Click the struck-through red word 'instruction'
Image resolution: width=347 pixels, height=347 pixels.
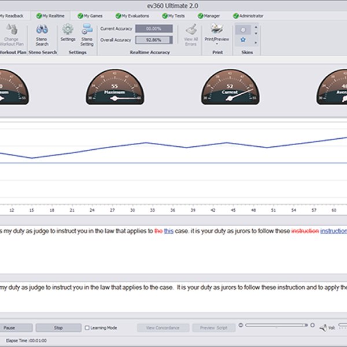[x=305, y=231]
